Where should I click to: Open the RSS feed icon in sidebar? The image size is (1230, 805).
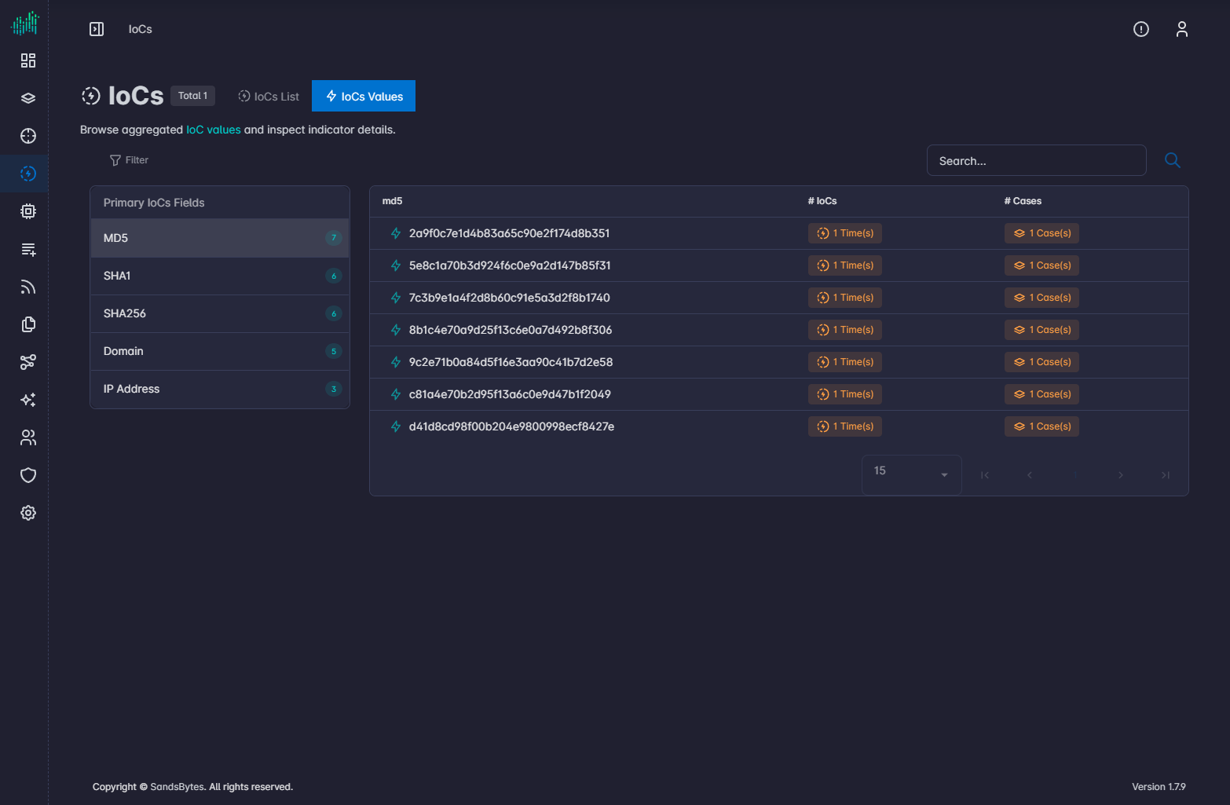(x=28, y=287)
